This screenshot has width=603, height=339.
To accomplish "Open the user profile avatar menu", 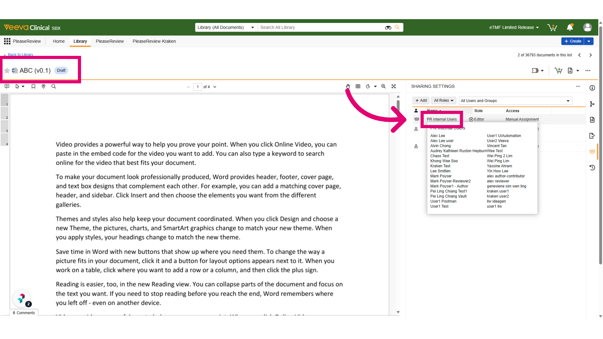I will coord(587,27).
